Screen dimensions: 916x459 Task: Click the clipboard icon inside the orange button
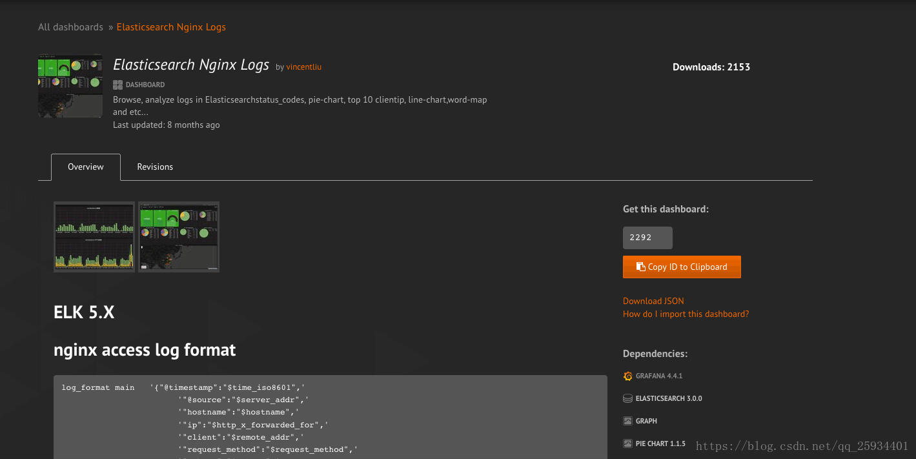pos(640,267)
